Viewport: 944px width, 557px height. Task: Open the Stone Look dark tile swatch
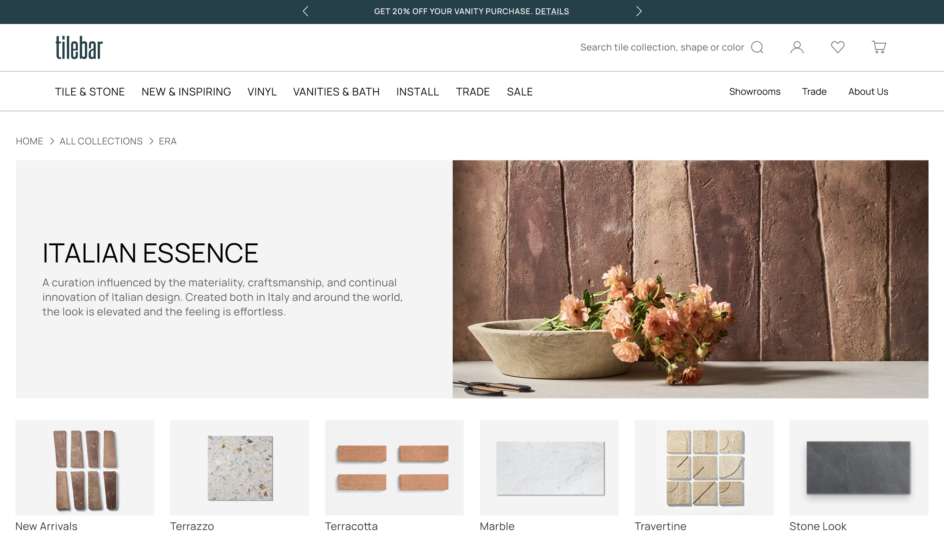[858, 468]
